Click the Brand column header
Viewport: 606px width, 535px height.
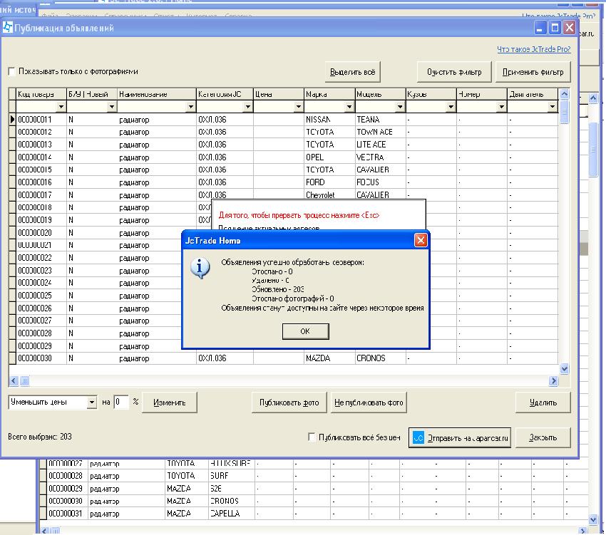[x=329, y=94]
